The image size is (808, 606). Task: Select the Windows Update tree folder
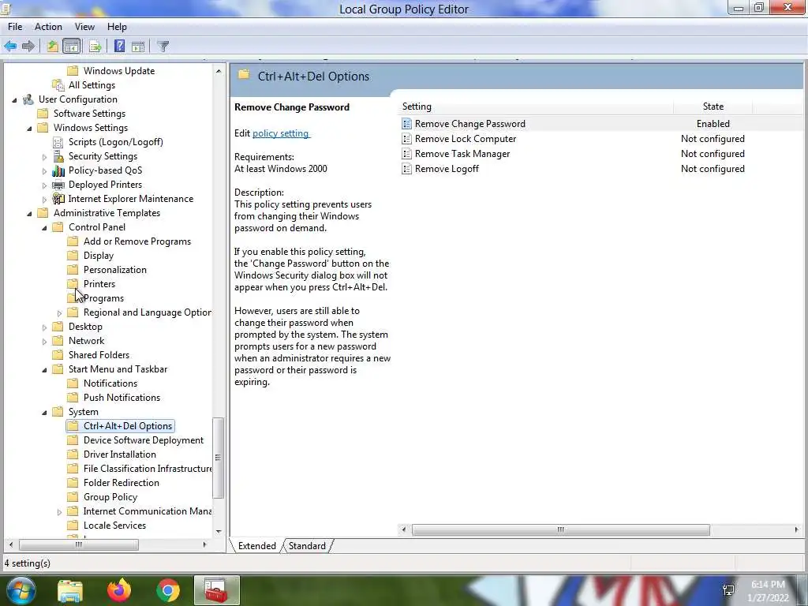[x=119, y=71]
